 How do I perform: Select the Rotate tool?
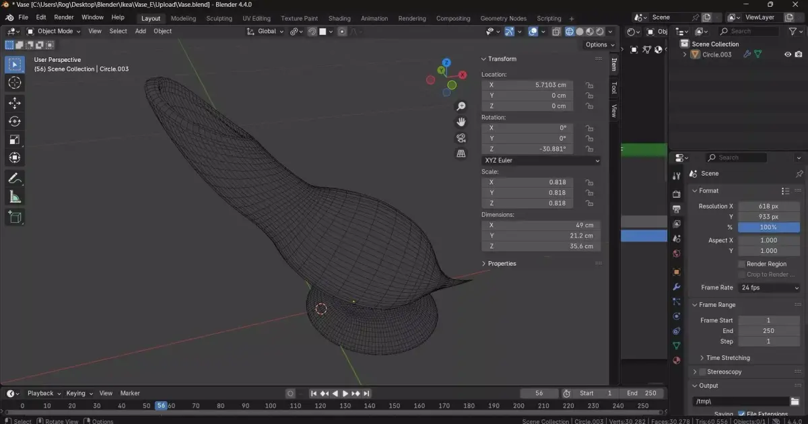point(15,121)
